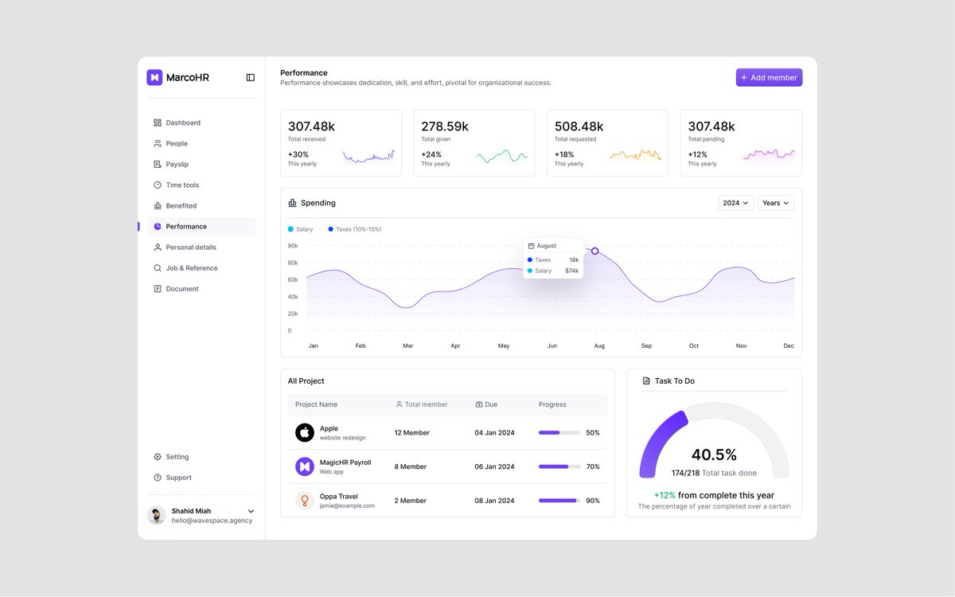Click the Due column calendar icon

[479, 404]
